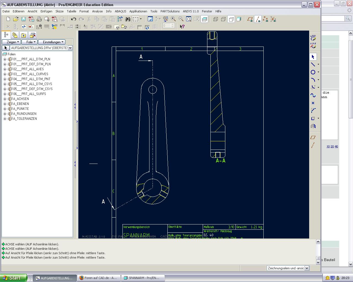Open the binoculars search tool
This screenshot has width=353, height=282.
(127, 19)
